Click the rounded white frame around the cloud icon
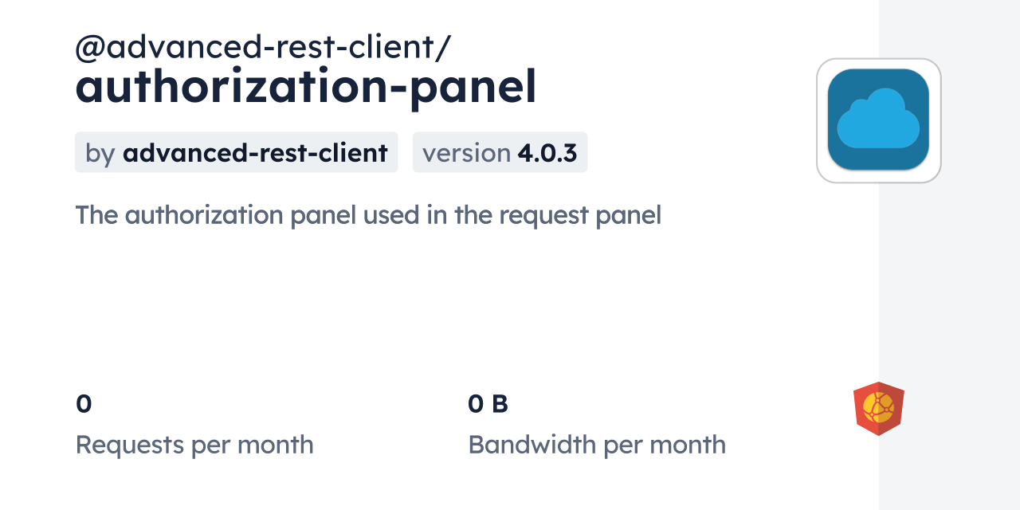Screen dimensions: 1020x510 pos(822,120)
